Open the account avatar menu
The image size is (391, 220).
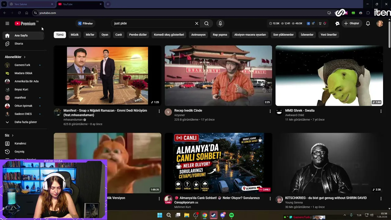pyautogui.click(x=380, y=24)
